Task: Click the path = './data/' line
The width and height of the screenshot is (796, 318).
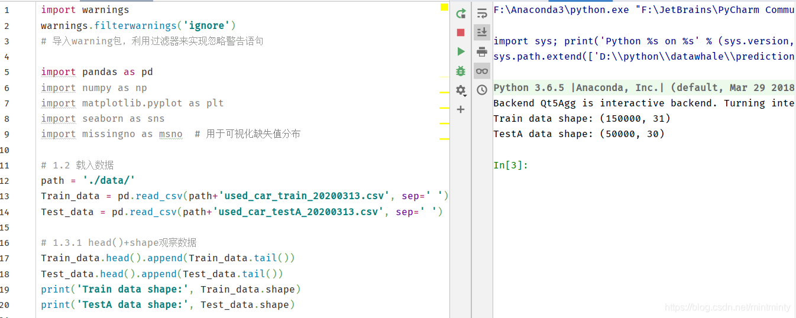Action: (x=88, y=180)
